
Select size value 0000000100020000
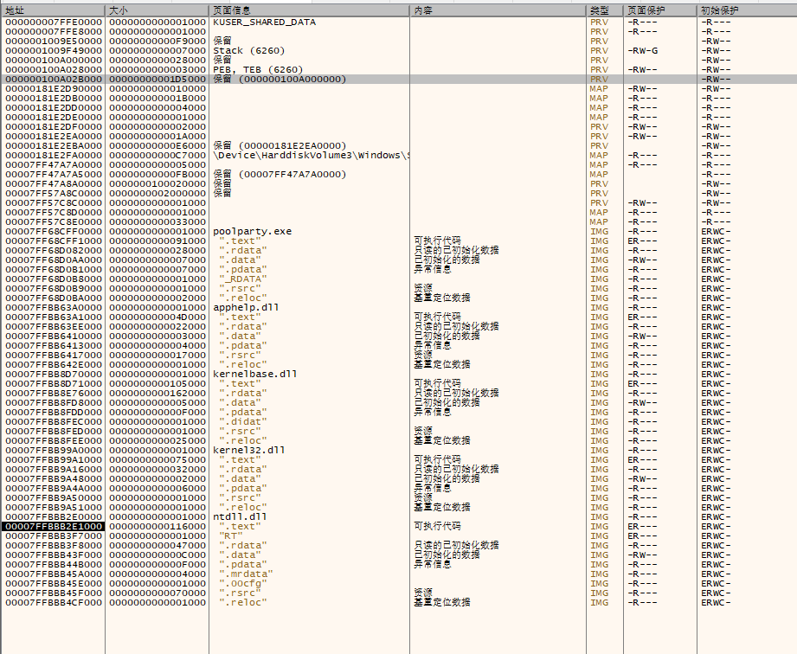(157, 184)
